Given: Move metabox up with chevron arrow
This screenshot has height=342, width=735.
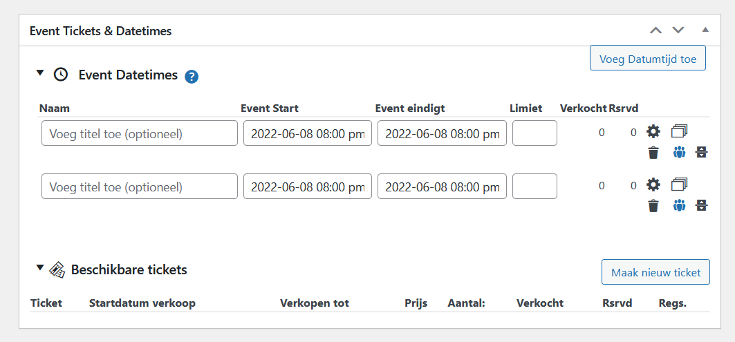Looking at the screenshot, I should coord(655,30).
